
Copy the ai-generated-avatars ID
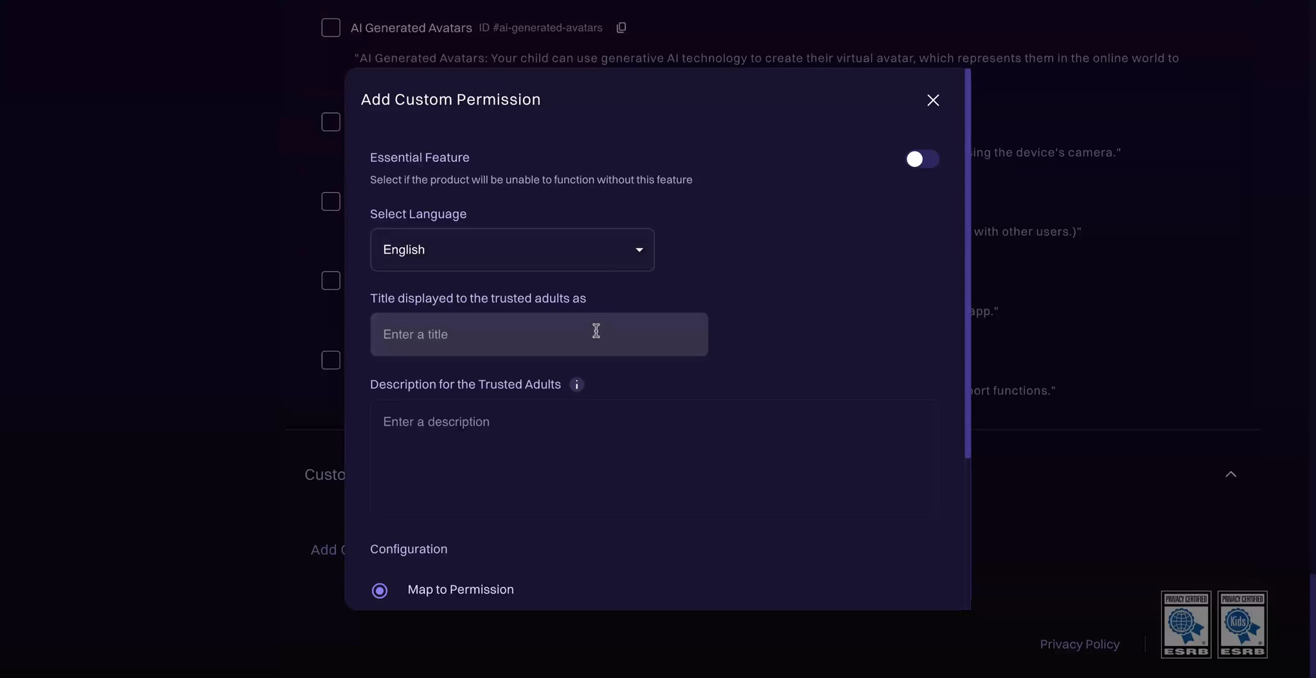pyautogui.click(x=621, y=28)
